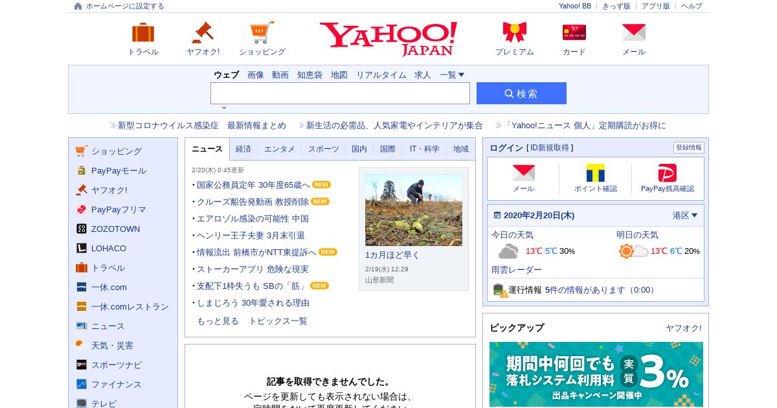Click tomorrow's sunny-cloudy weather icon
Screen dimensions: 777x408
(633, 251)
